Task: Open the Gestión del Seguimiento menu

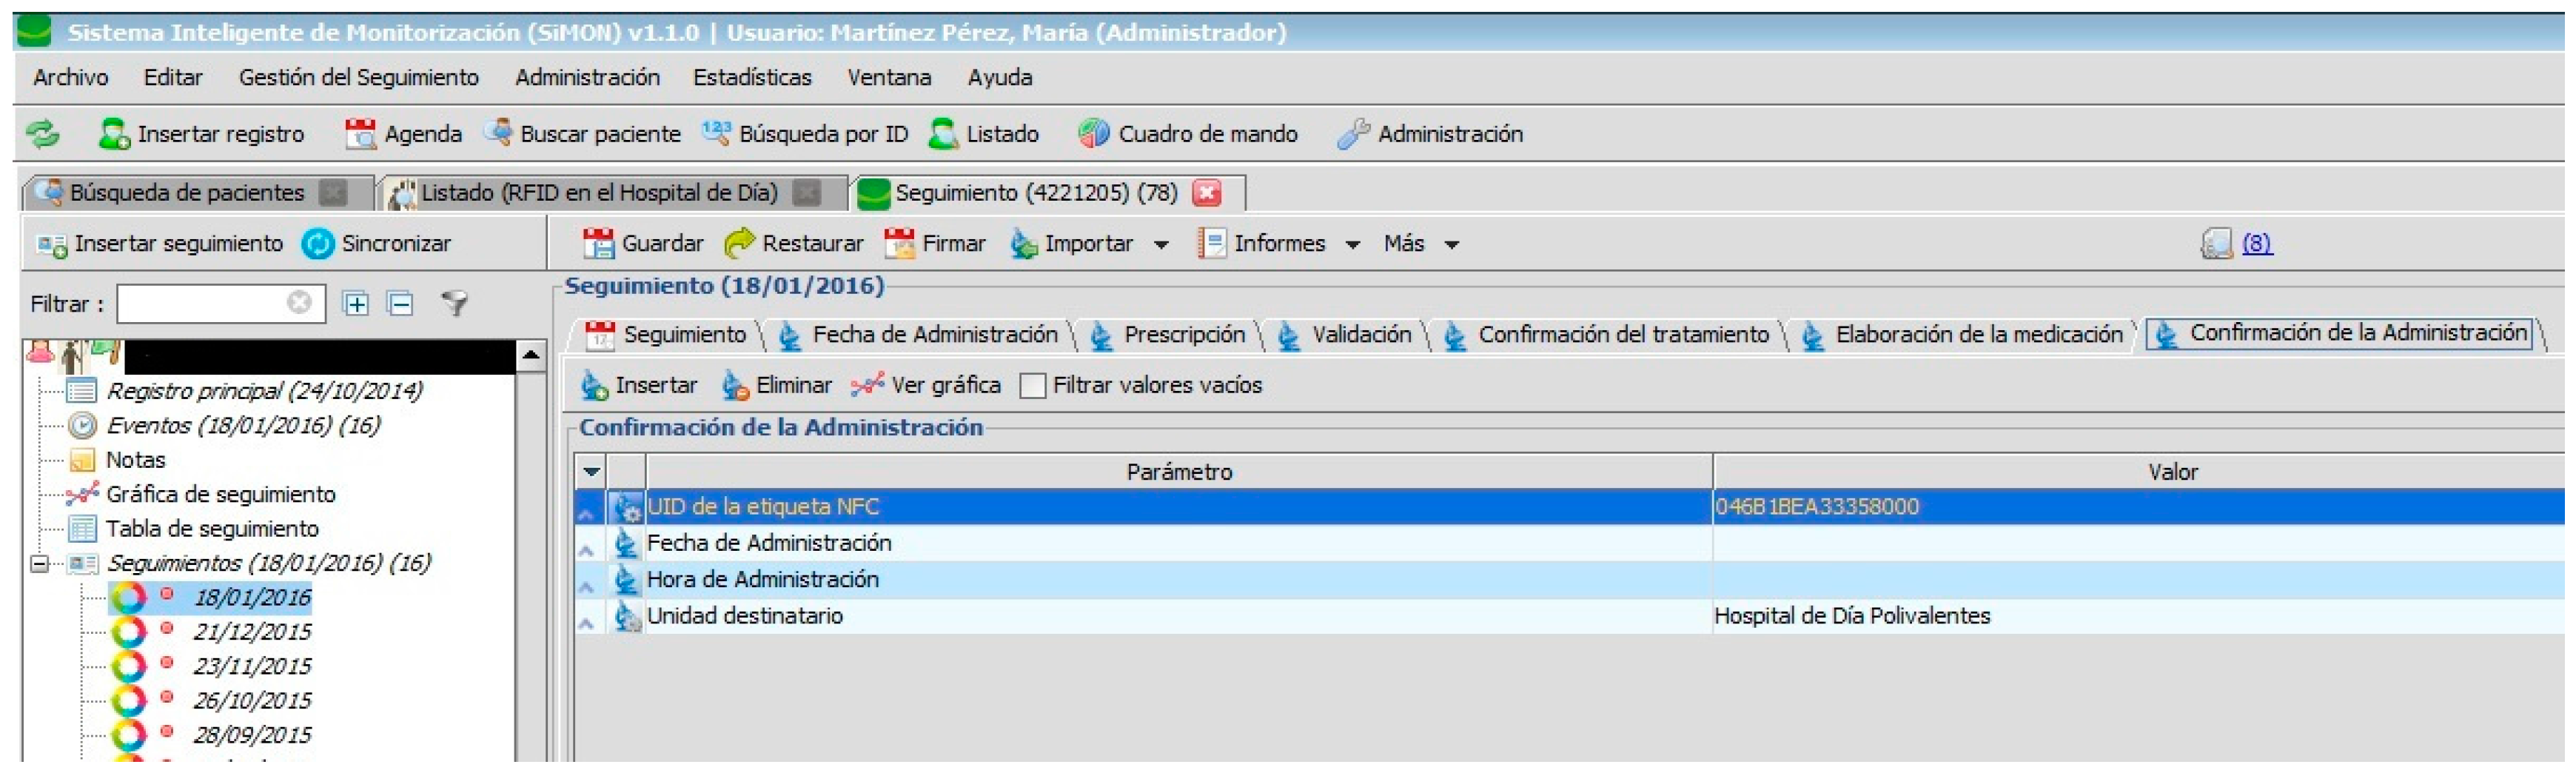Action: tap(359, 78)
